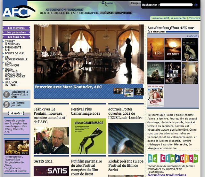Expand Films, festivals, rencontres section

15,74
